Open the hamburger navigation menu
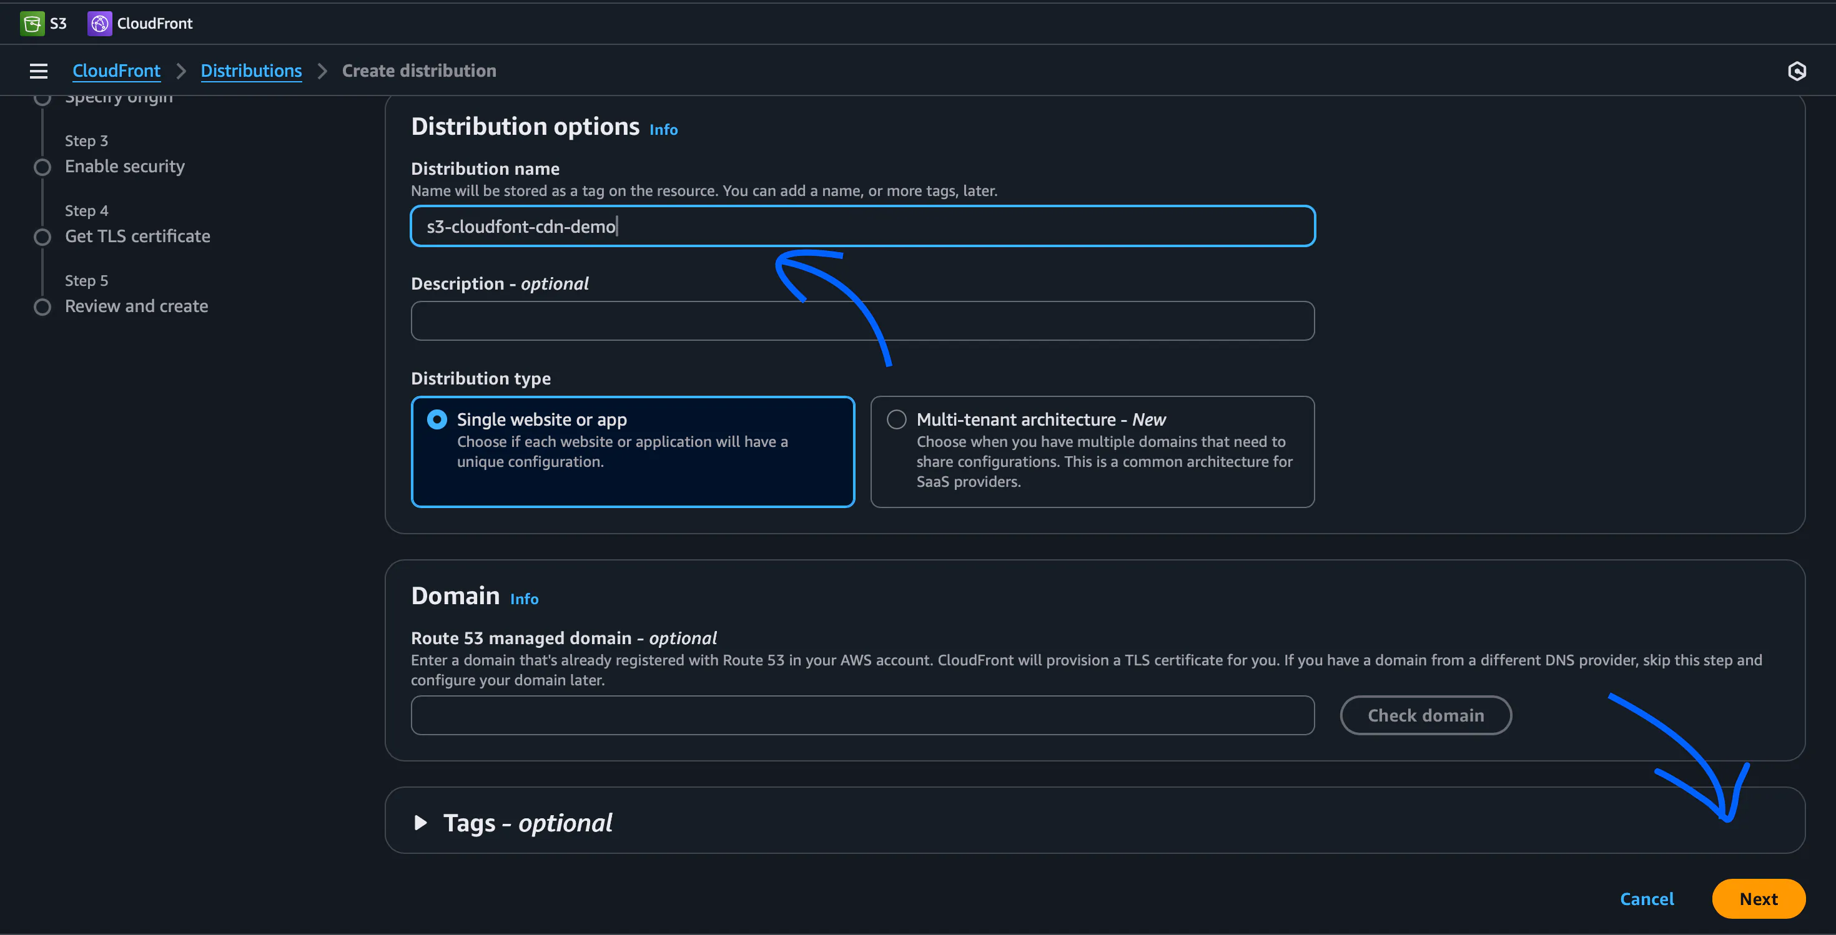 [x=39, y=71]
